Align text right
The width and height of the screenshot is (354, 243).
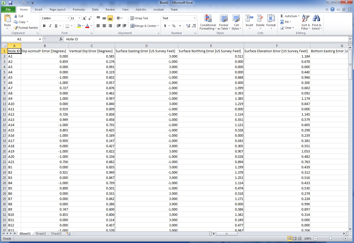click(x=110, y=26)
